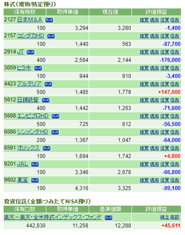Screen dimensions: 185x235
Task: Select the 442,830 holding units value
Action: coord(36,226)
